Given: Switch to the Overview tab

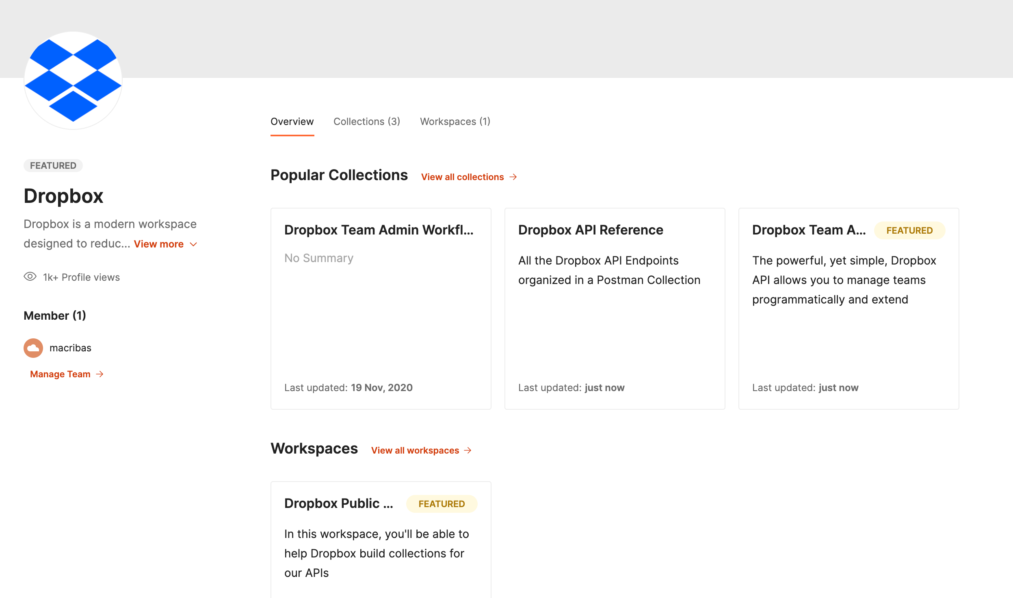Looking at the screenshot, I should tap(292, 121).
